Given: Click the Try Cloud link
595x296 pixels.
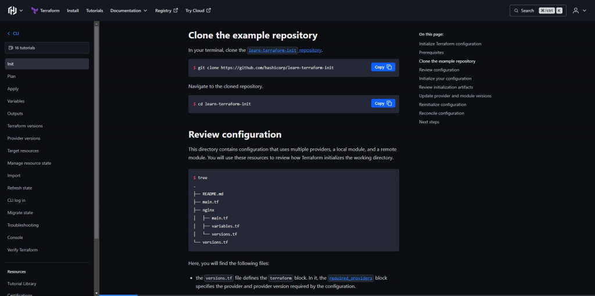Looking at the screenshot, I should [x=198, y=10].
